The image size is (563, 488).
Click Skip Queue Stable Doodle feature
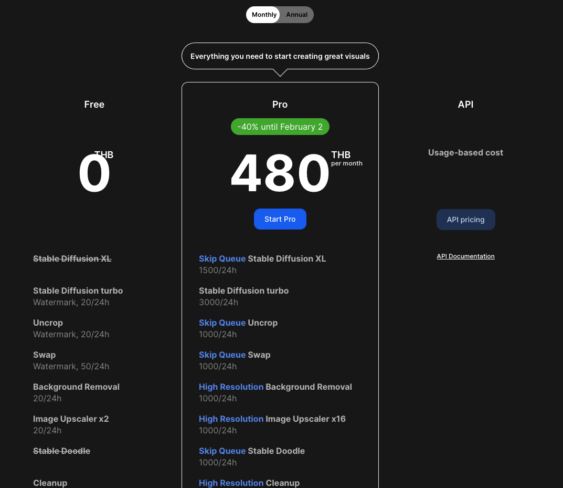[x=251, y=451]
